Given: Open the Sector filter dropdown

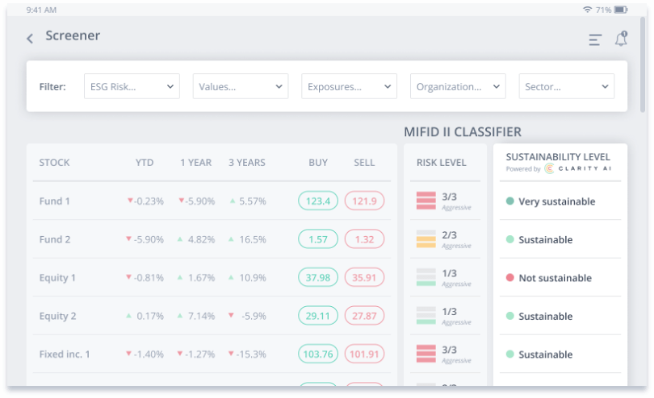Looking at the screenshot, I should (566, 86).
